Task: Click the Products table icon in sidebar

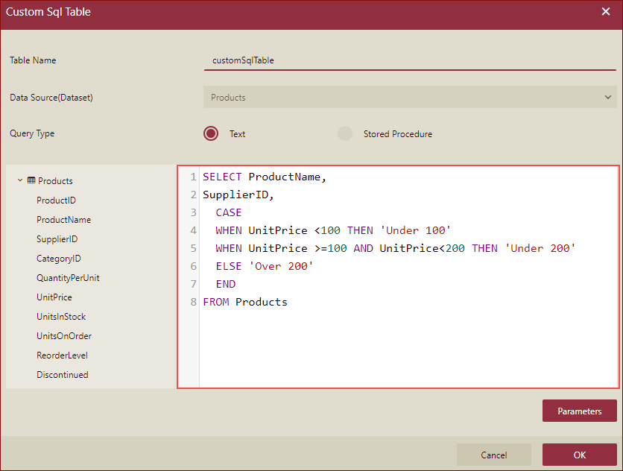Action: pos(31,180)
